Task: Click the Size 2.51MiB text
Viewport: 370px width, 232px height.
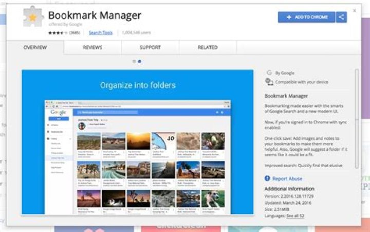Action: 277,209
